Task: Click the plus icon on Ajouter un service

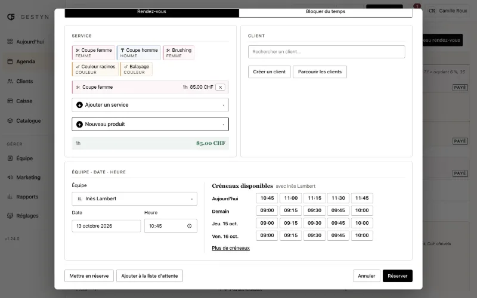Action: 79,105
